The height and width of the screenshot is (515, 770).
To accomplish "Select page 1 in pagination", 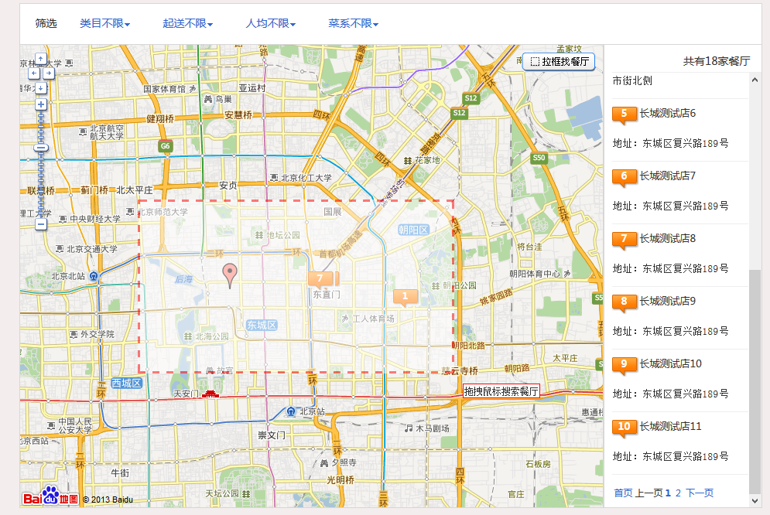I will pyautogui.click(x=668, y=493).
